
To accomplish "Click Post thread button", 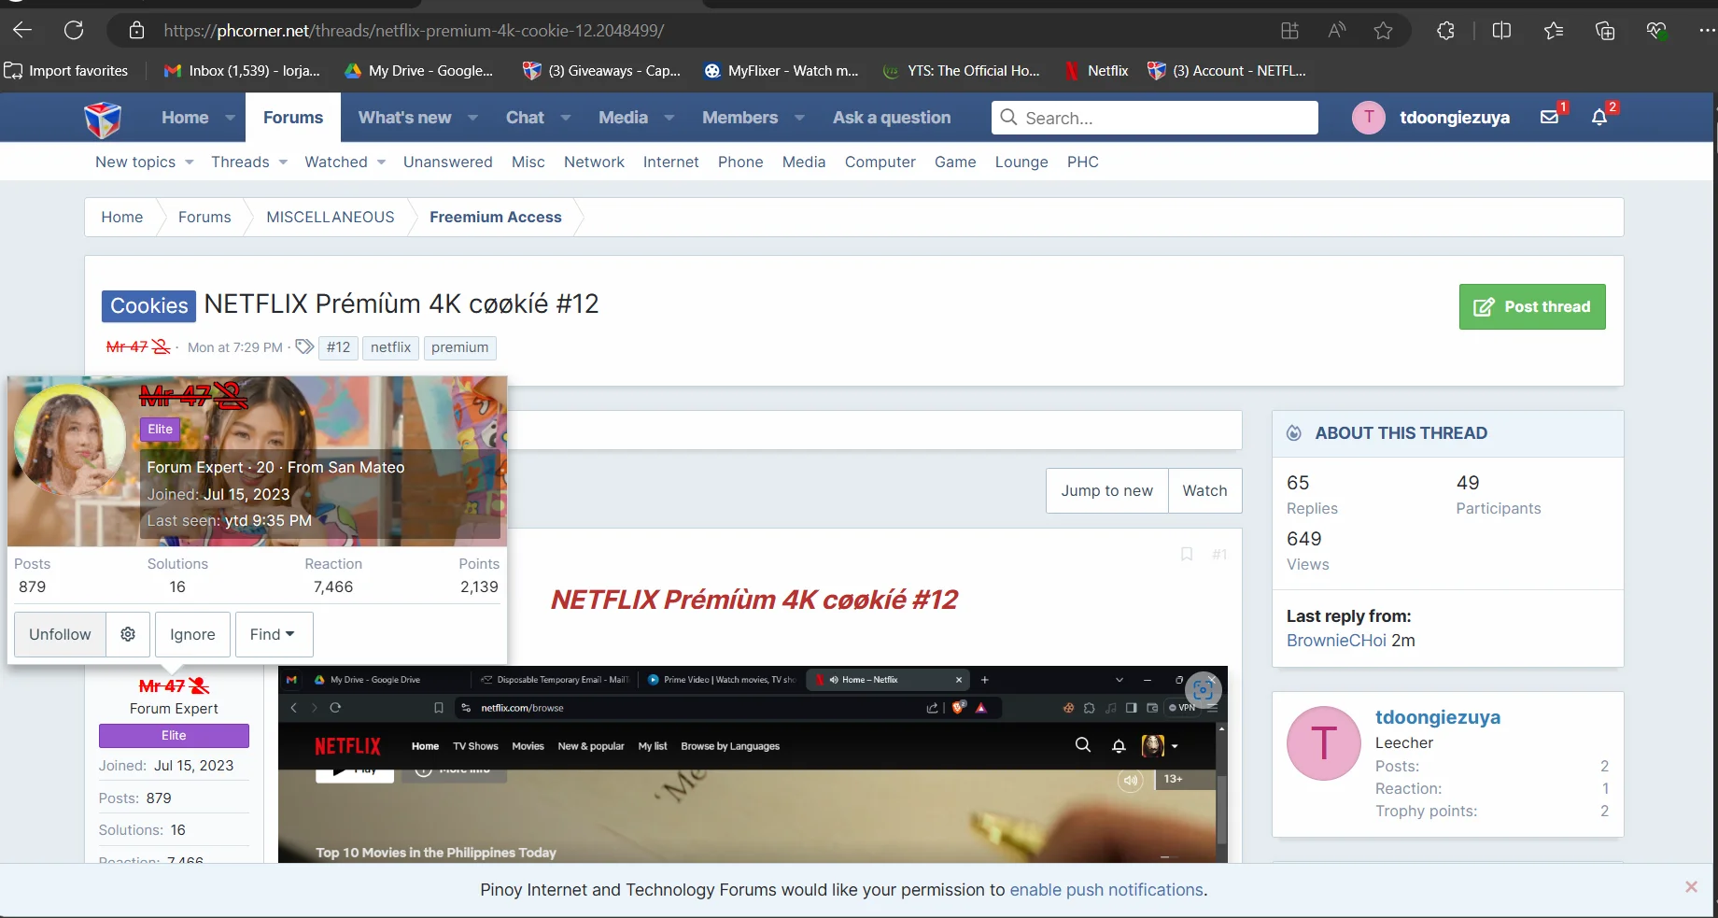I will click(x=1532, y=306).
